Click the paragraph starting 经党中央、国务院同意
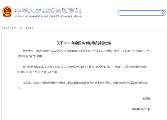167x120 pixels. [x=83, y=54]
